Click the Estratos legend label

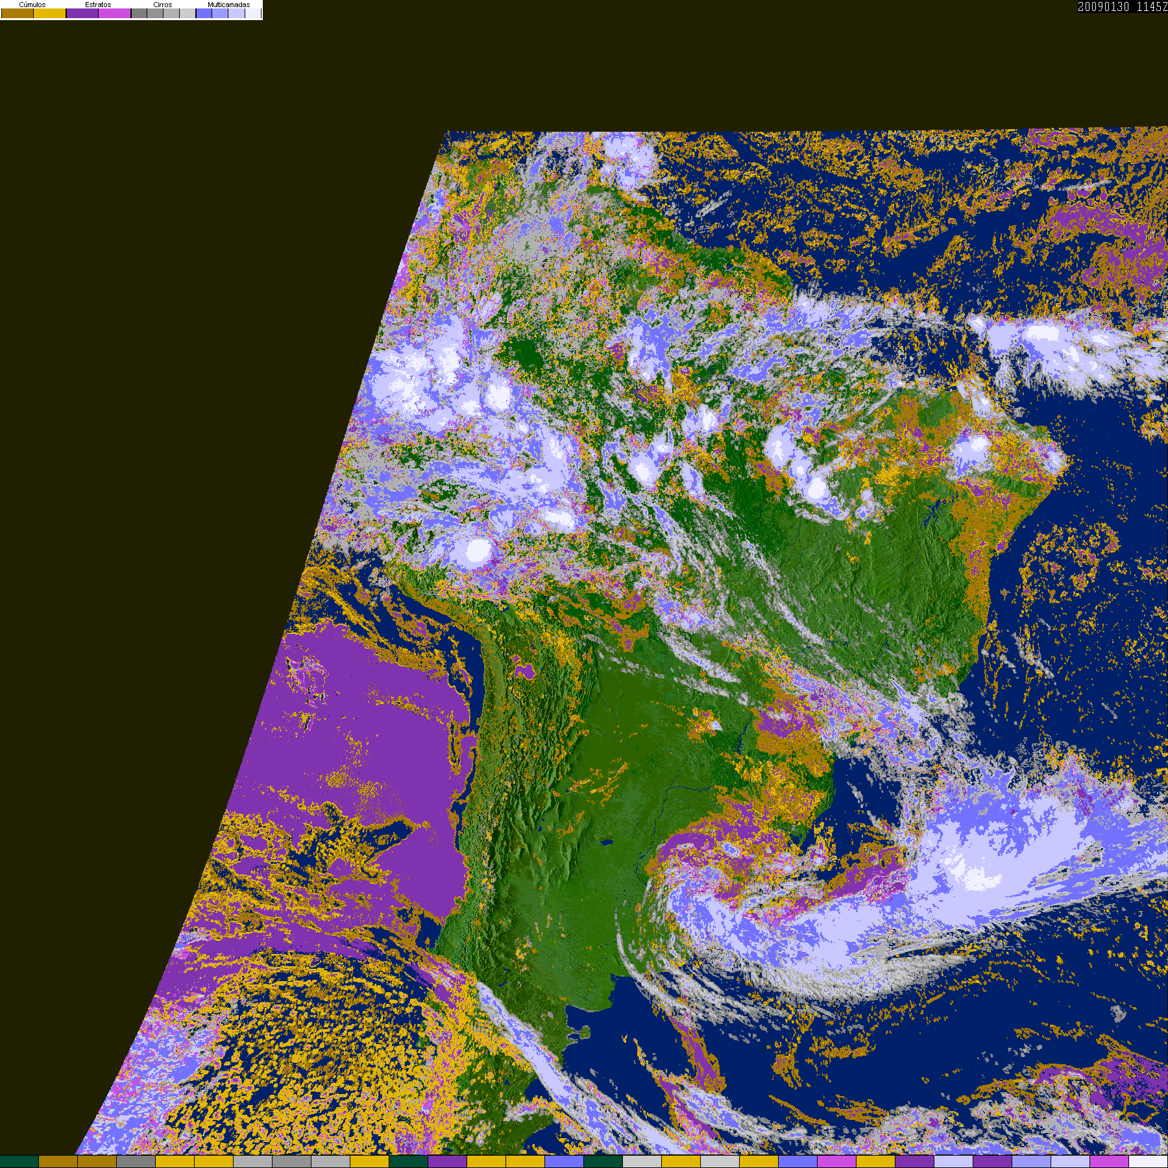[98, 5]
